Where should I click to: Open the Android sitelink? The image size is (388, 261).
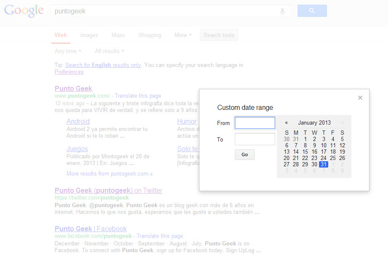pos(78,121)
